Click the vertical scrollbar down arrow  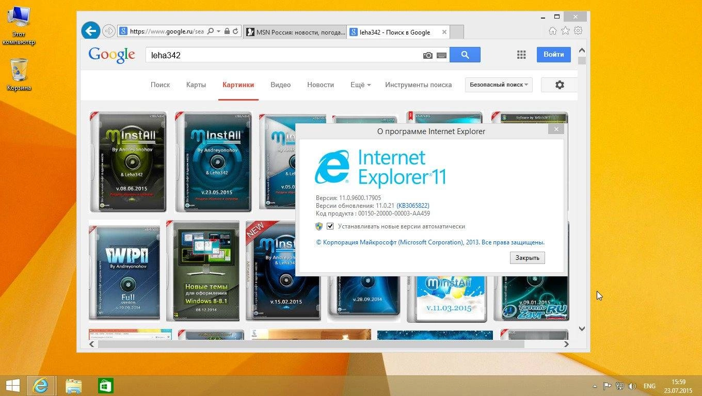(582, 328)
